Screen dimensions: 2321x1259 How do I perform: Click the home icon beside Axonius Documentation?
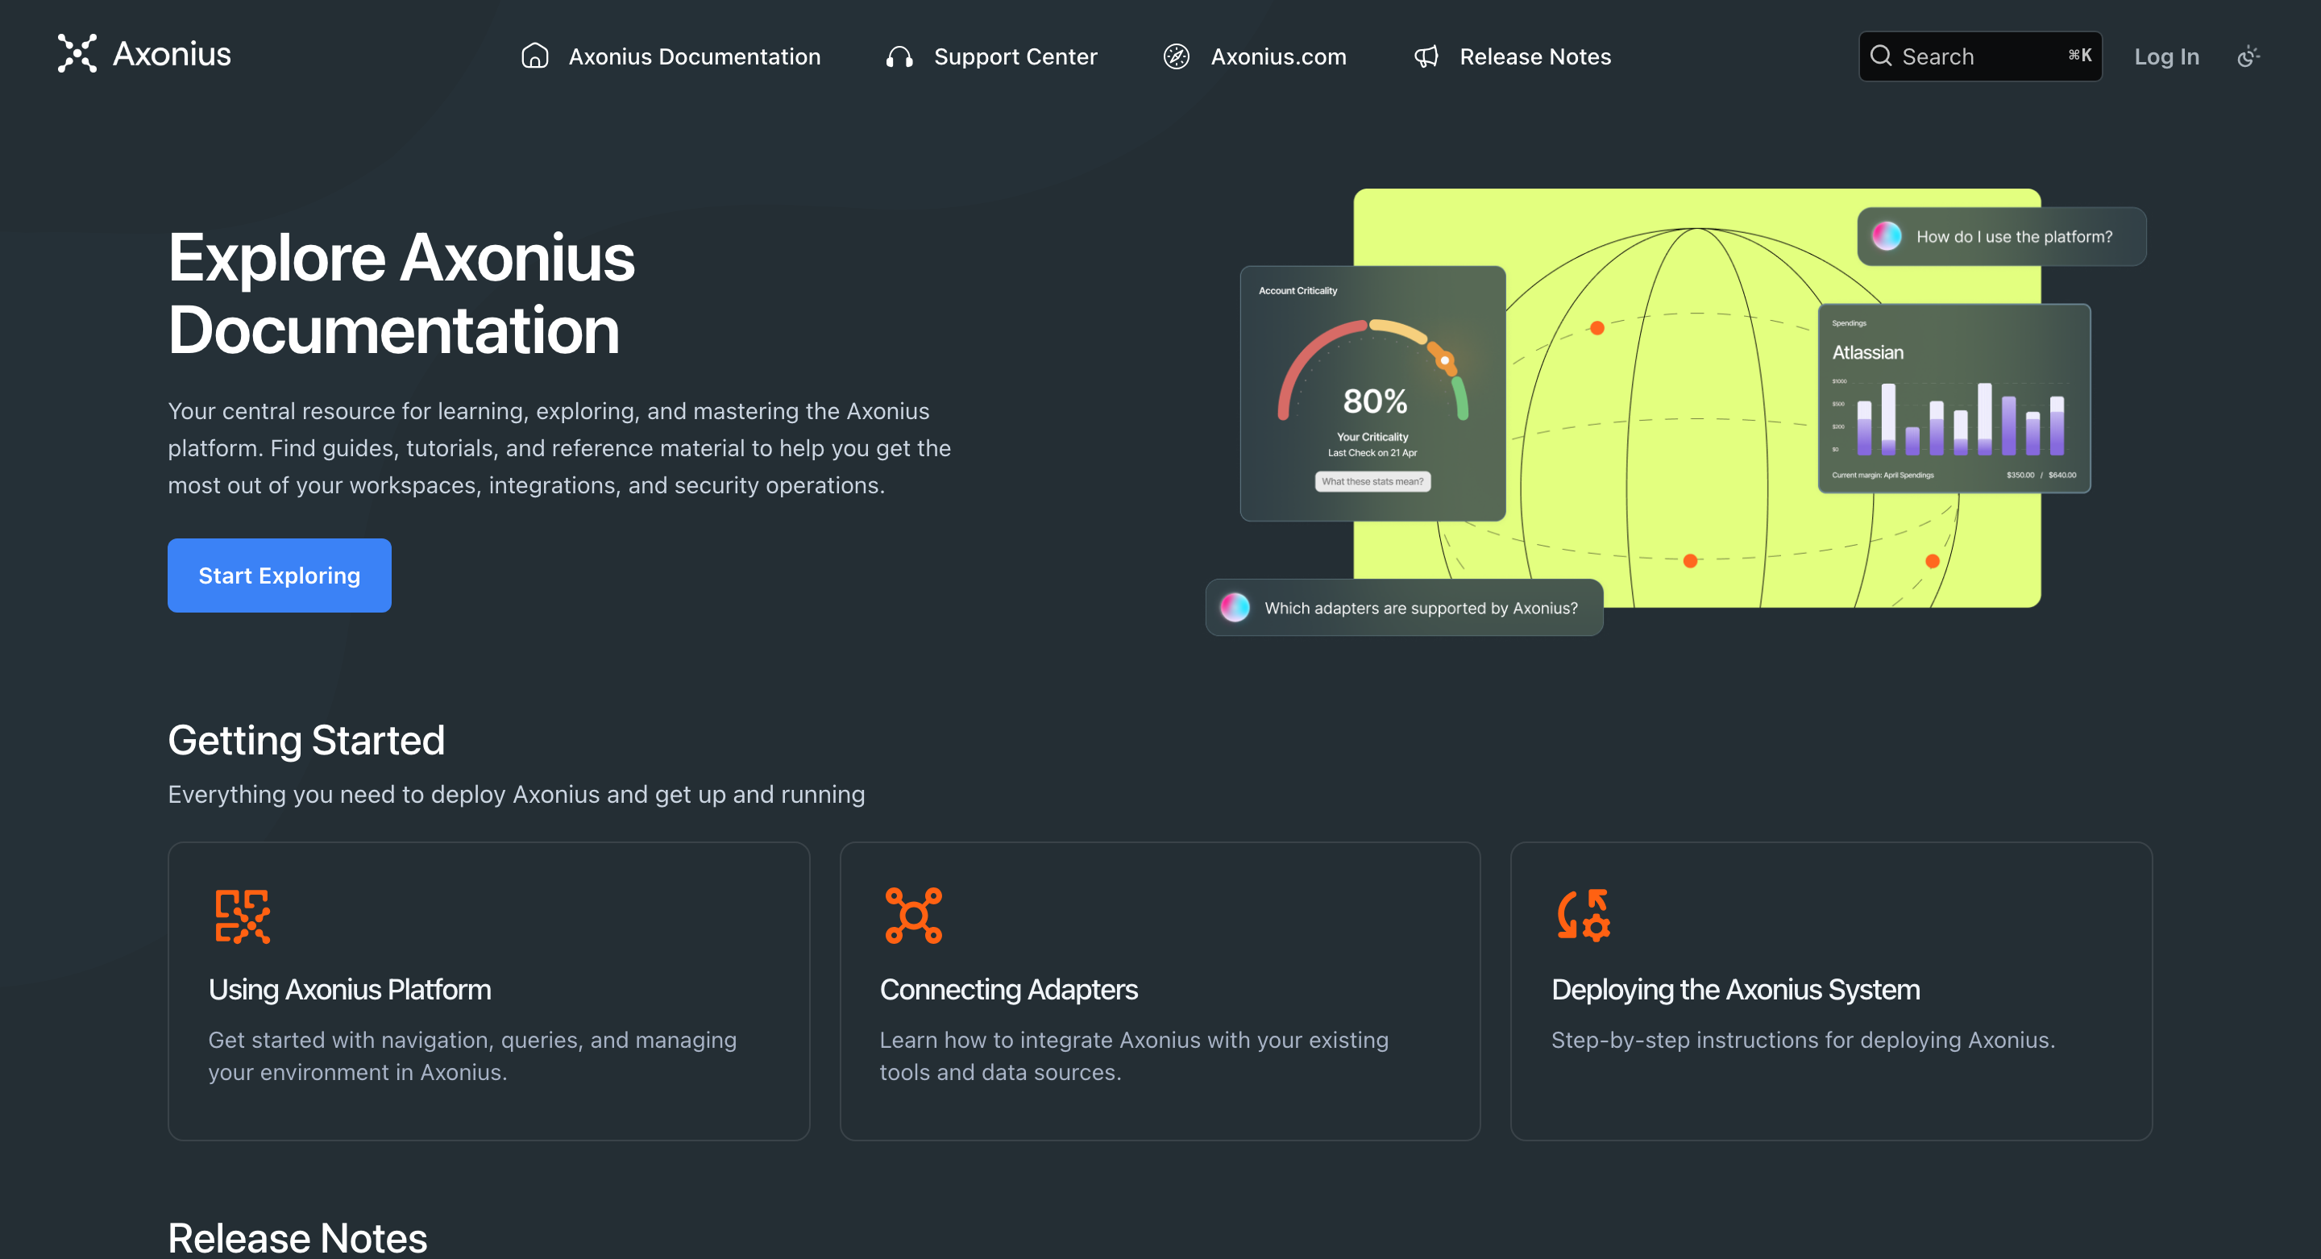pos(534,56)
